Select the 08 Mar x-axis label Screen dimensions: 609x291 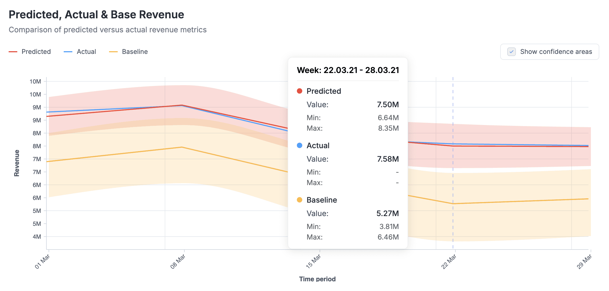click(178, 262)
